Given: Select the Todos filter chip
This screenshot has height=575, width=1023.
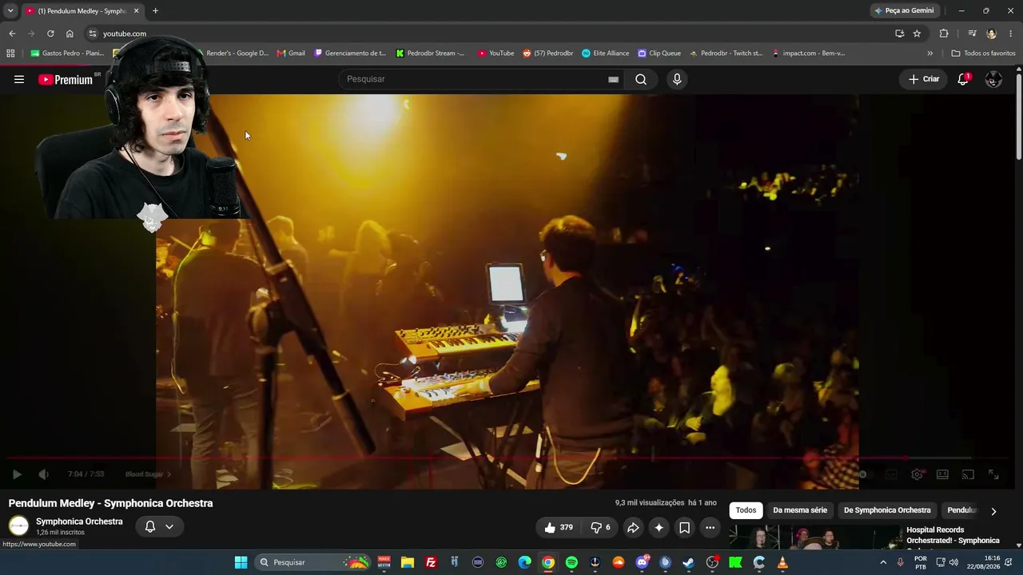Looking at the screenshot, I should click(x=746, y=510).
